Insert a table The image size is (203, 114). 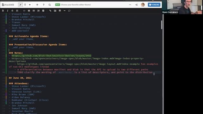pyautogui.click(x=60, y=11)
